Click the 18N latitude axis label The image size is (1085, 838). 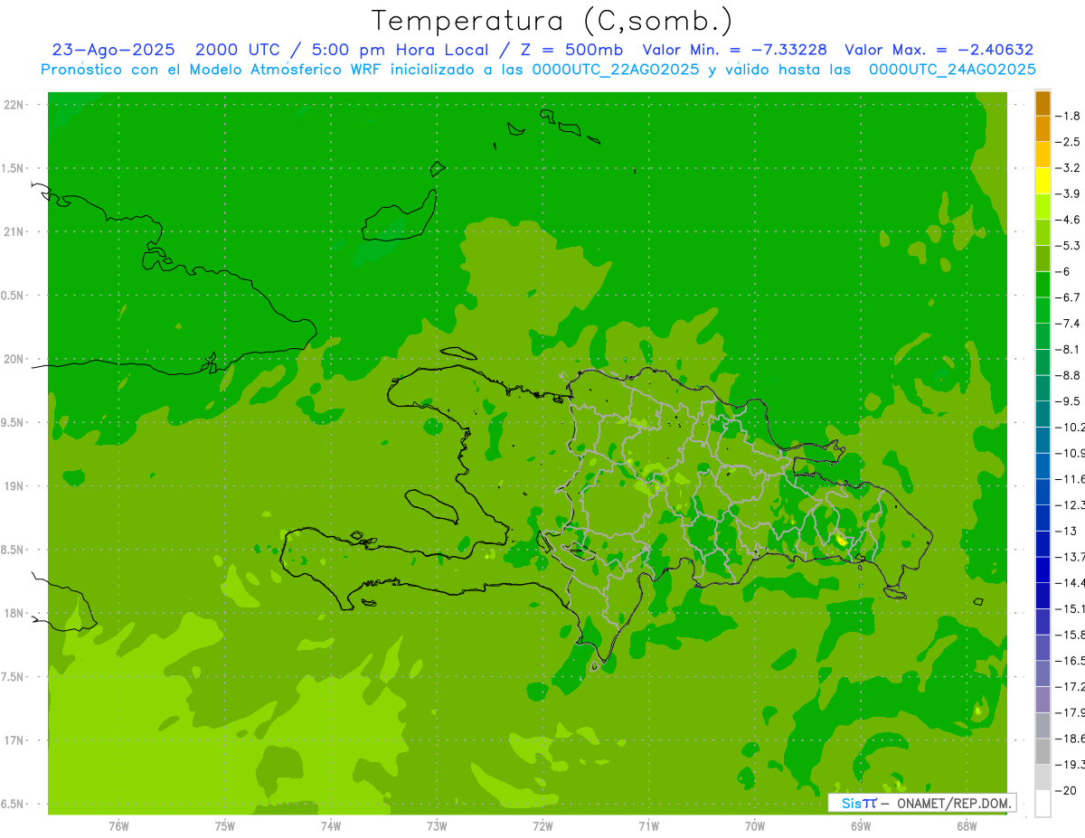14,613
